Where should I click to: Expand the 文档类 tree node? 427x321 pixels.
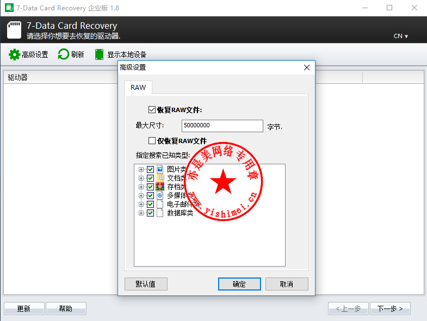pyautogui.click(x=141, y=178)
